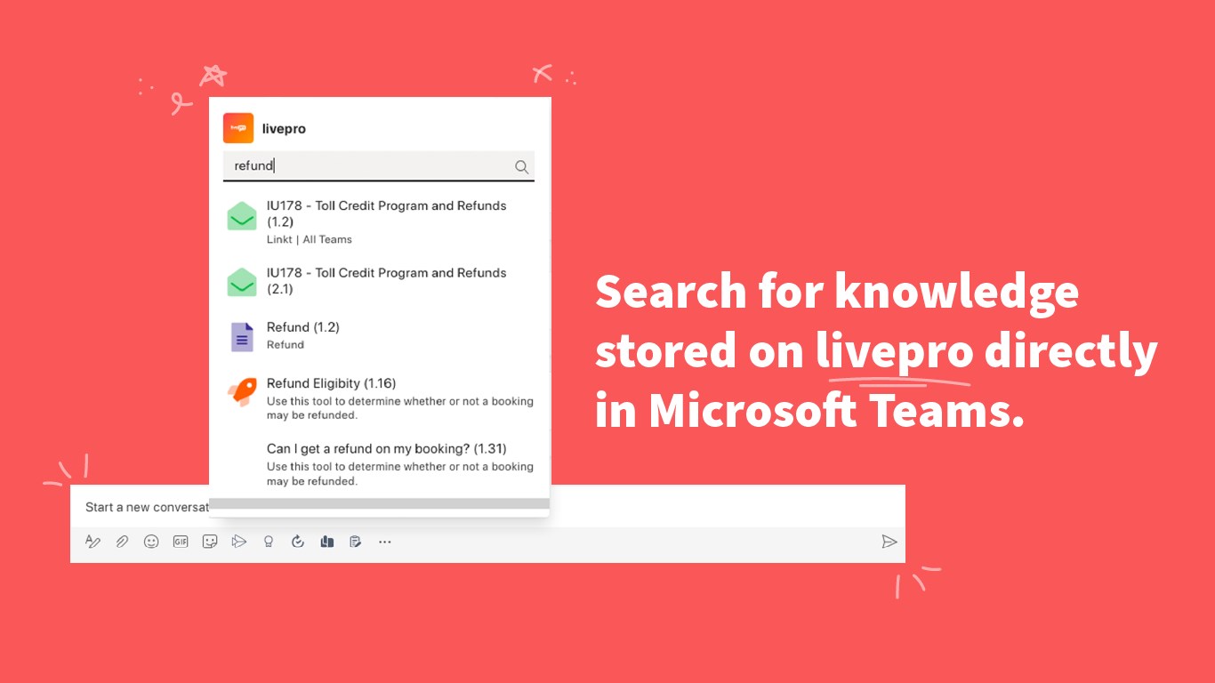
Task: Open result 'IU178 - Toll Credit Program and Refunds (2.1)'
Action: [x=380, y=281]
